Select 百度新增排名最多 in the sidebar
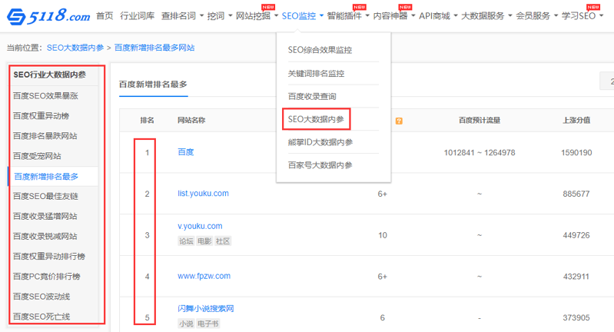The width and height of the screenshot is (614, 332). pos(46,177)
